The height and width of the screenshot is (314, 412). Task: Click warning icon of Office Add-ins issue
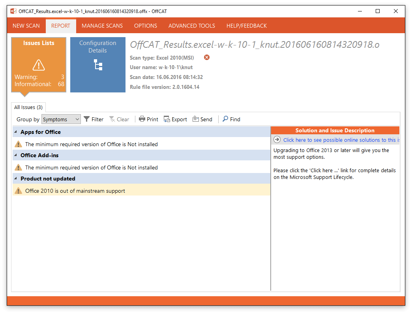(18, 167)
